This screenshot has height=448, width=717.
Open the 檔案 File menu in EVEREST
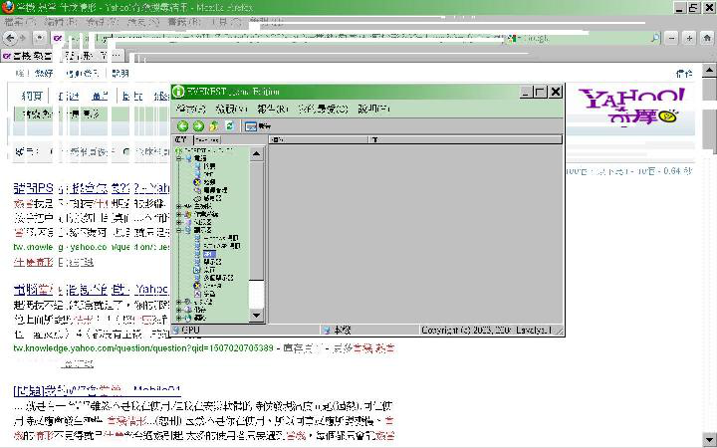191,109
